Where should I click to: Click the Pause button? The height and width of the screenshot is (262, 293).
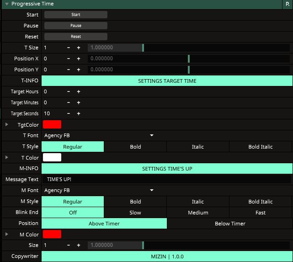76,26
